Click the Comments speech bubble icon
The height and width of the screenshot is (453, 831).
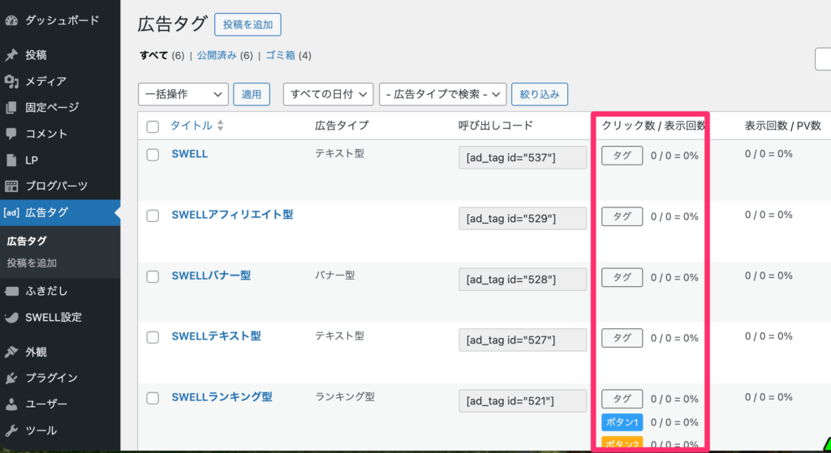coord(11,134)
